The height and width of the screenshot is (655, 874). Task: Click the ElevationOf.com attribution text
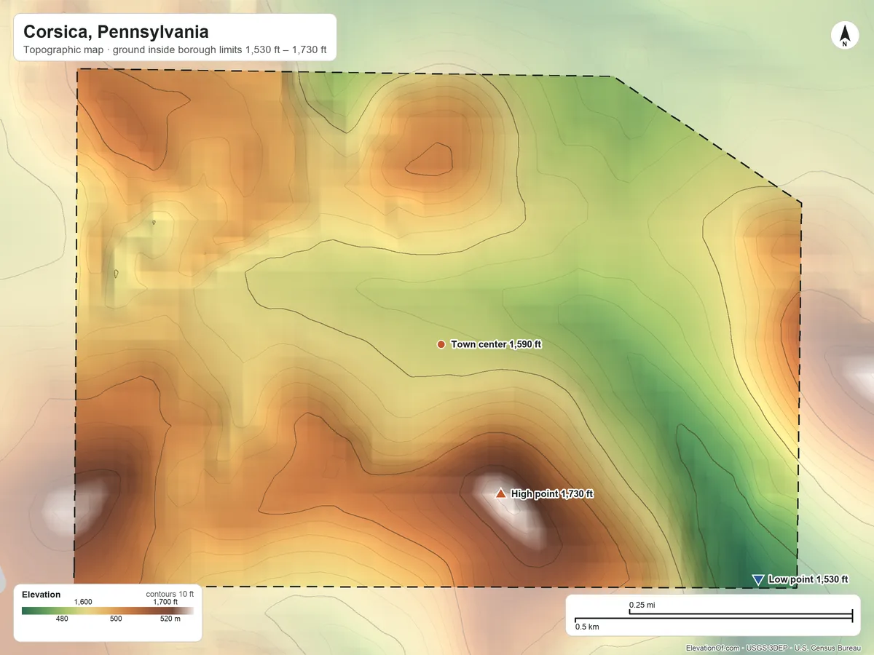[773, 648]
